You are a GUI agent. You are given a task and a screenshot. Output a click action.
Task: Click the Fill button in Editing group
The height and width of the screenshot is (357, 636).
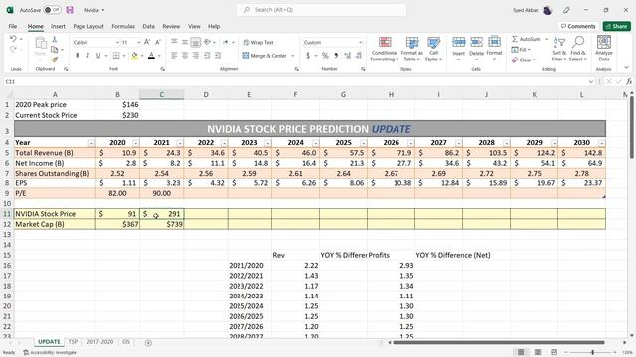tap(521, 50)
